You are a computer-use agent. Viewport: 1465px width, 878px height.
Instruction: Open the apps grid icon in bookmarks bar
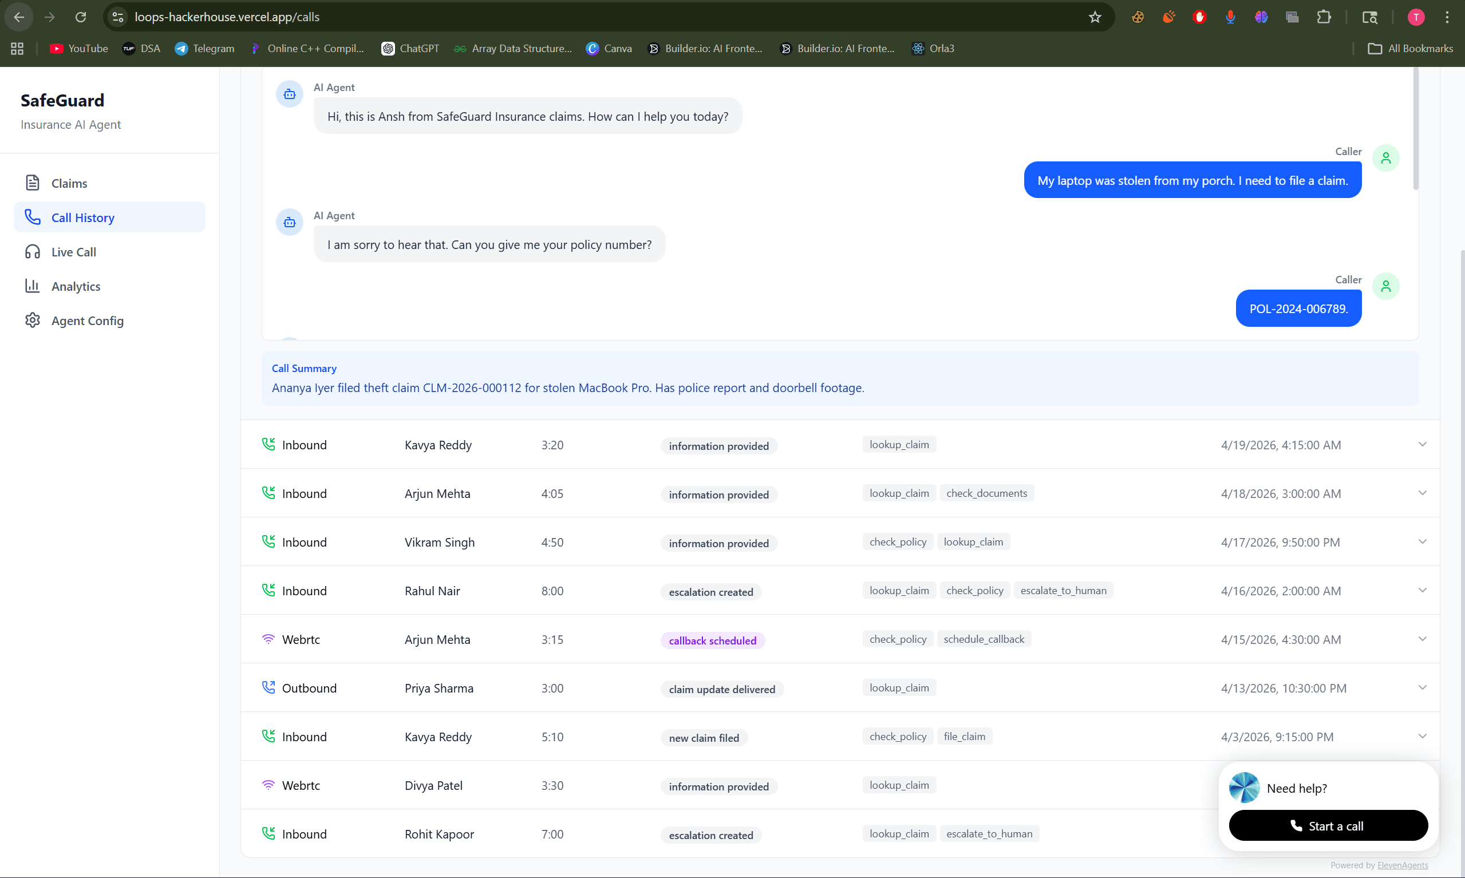tap(17, 49)
